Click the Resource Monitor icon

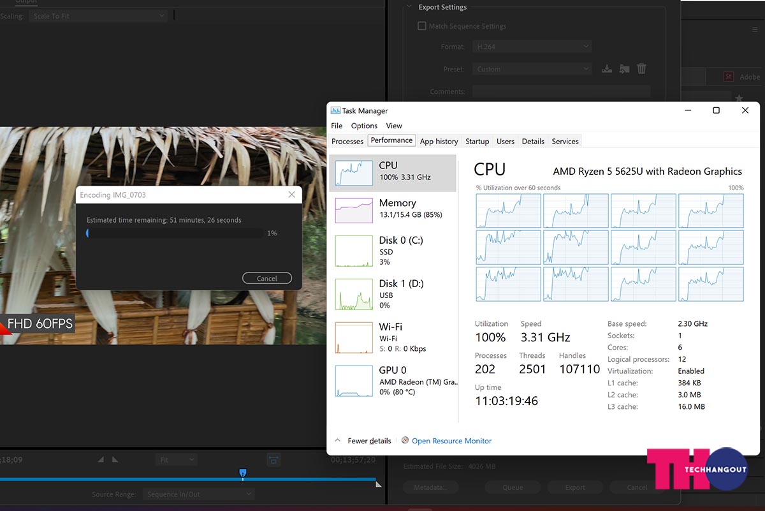pyautogui.click(x=405, y=440)
